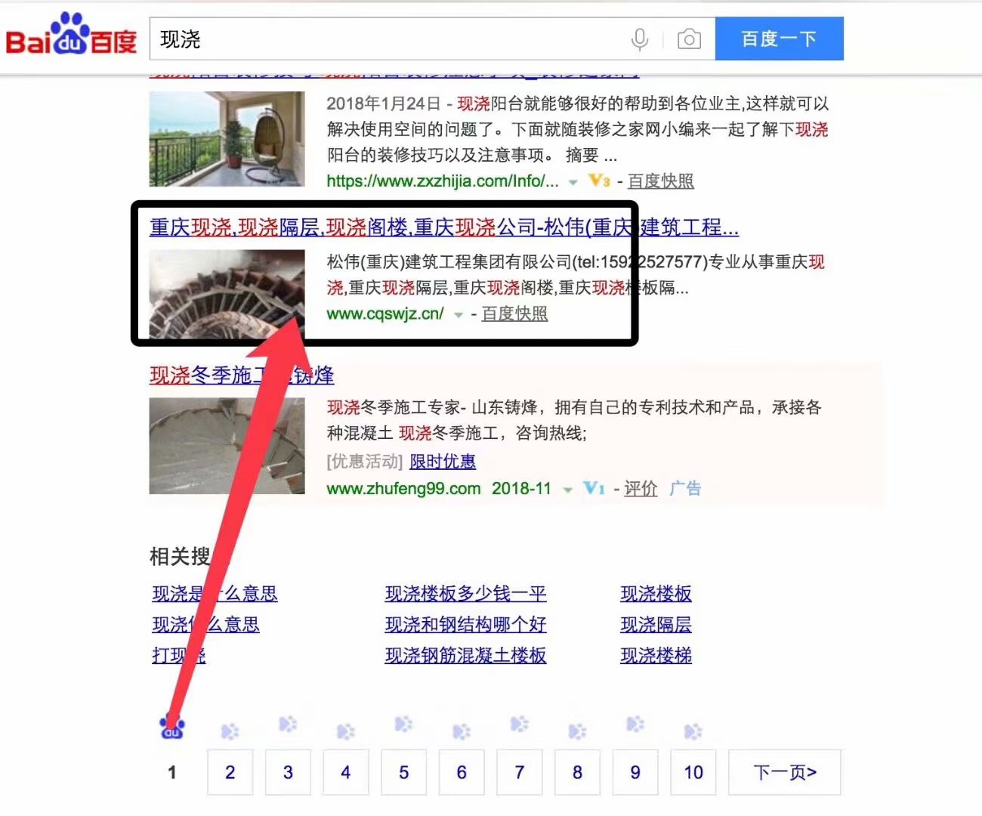Click the paw icon above page 2
The height and width of the screenshot is (816, 982).
pyautogui.click(x=230, y=731)
